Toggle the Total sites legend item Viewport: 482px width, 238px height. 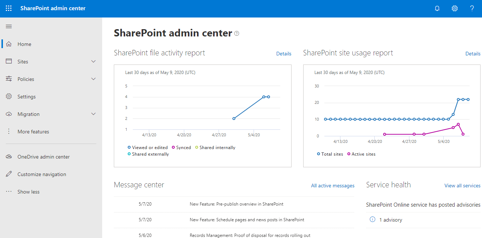click(330, 154)
